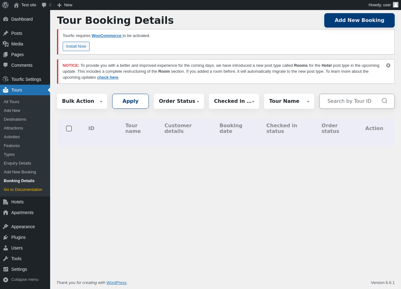401x289 pixels.
Task: Open the Tourfic Settings icon in sidebar
Action: point(6,79)
